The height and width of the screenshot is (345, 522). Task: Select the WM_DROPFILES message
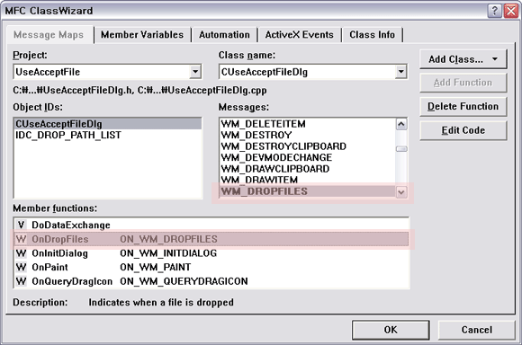coord(308,191)
